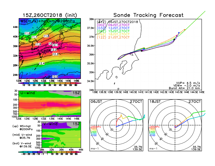Click the "44N" latitude label on the 200hPa map
Screen dimensions: 215x166
coord(15,27)
